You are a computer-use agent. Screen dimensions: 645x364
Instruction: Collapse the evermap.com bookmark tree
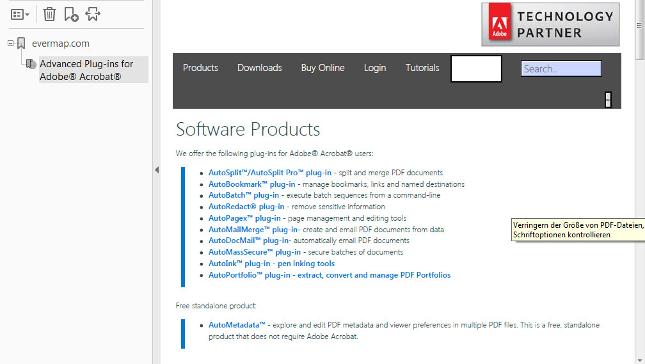coord(10,44)
